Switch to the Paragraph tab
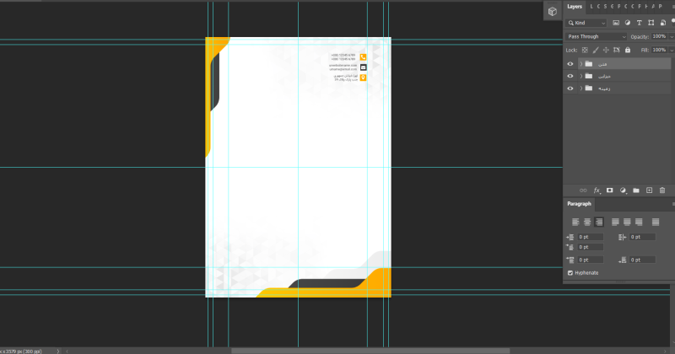 (x=579, y=204)
